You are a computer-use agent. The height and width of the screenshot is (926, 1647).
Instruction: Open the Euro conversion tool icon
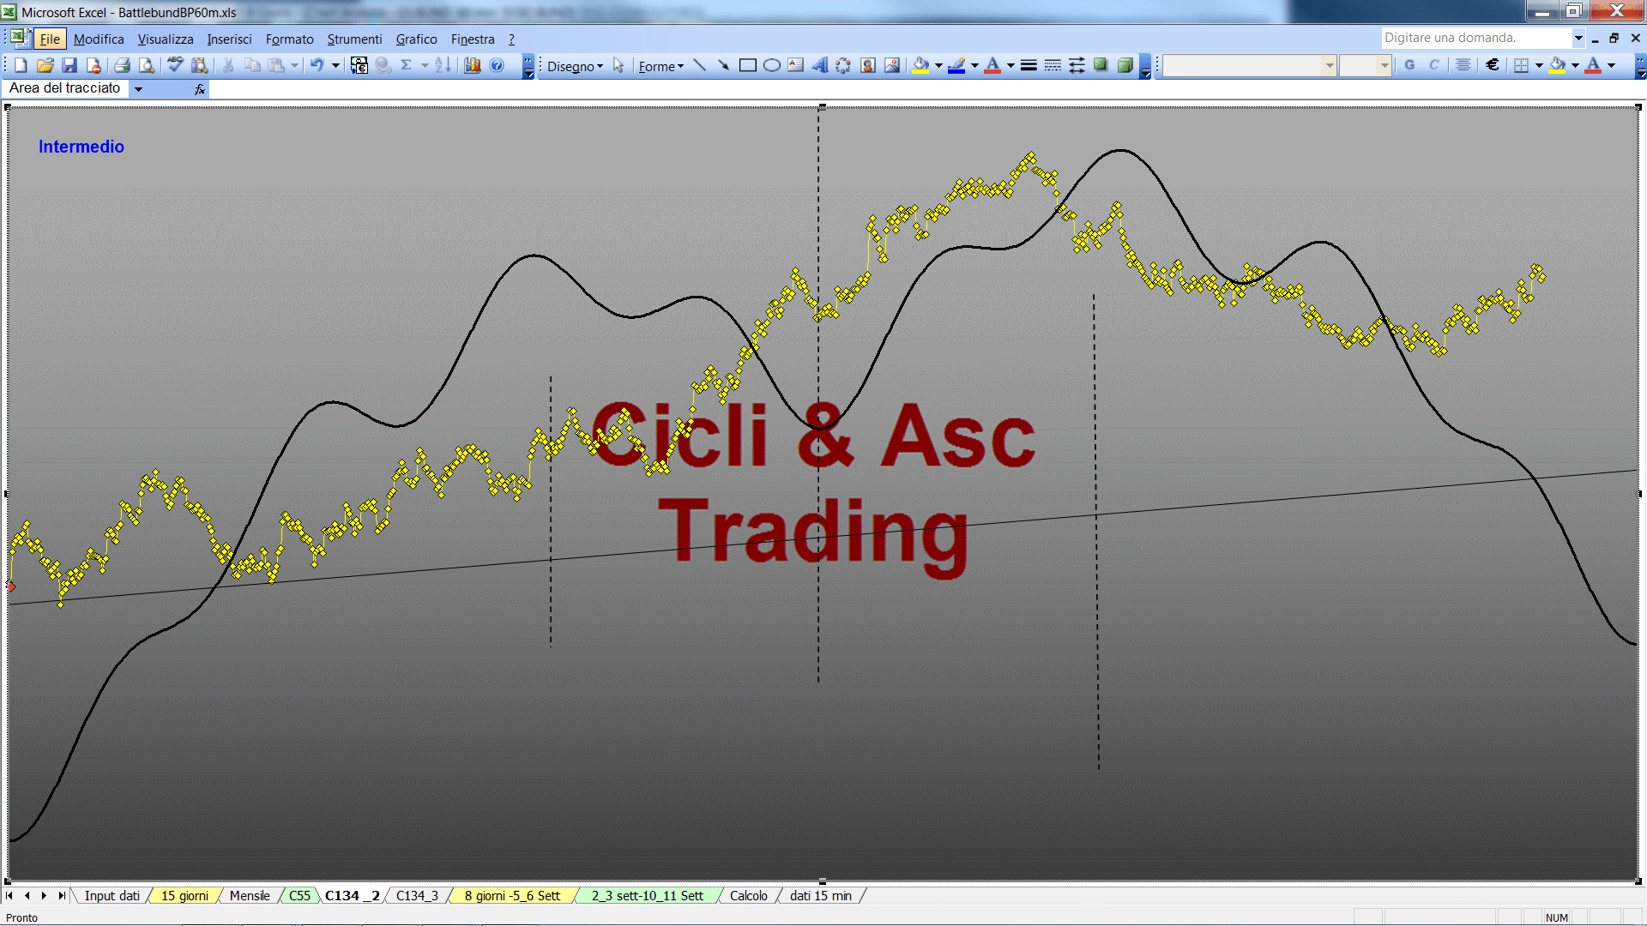[x=359, y=65]
